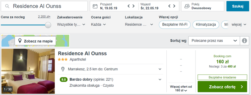Click the hotel room photo thumbnail
This screenshot has height=95, width=251.
tap(28, 71)
